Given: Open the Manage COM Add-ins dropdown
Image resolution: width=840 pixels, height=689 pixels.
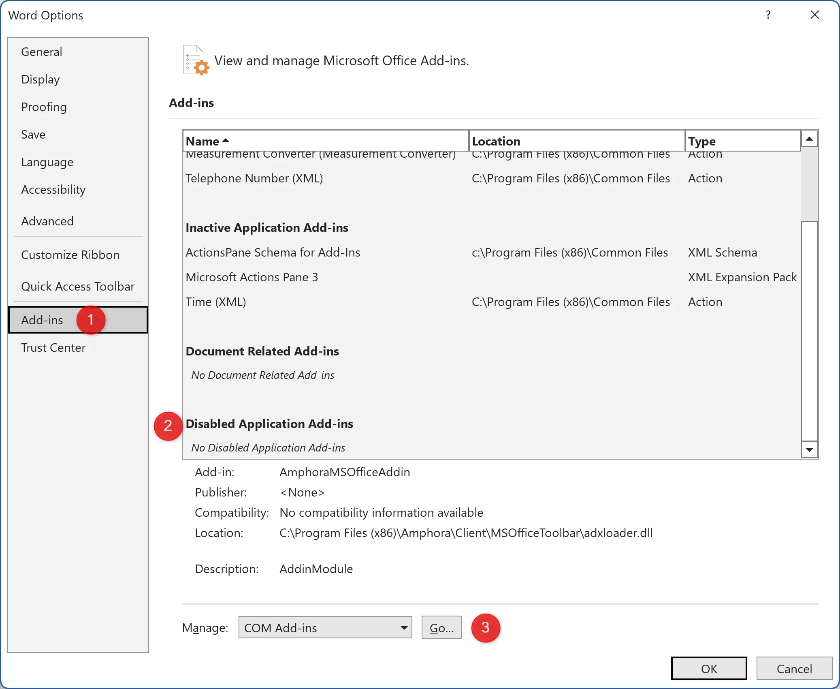Looking at the screenshot, I should 325,628.
